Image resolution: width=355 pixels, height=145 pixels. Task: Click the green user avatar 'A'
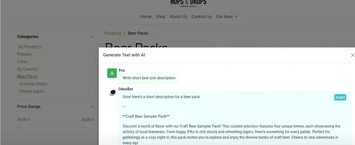click(112, 73)
